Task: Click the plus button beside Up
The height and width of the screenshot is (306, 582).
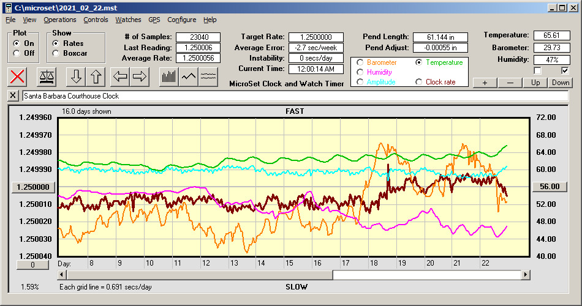Action: (485, 83)
